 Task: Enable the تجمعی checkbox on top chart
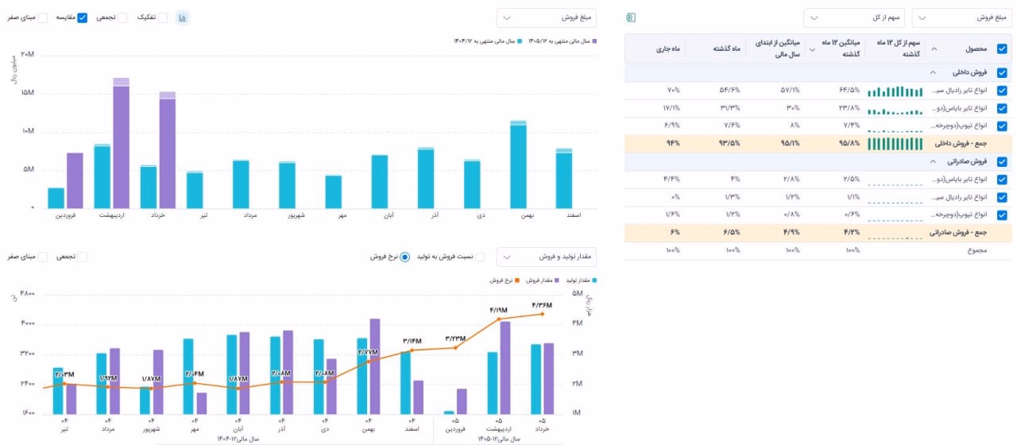[x=122, y=17]
